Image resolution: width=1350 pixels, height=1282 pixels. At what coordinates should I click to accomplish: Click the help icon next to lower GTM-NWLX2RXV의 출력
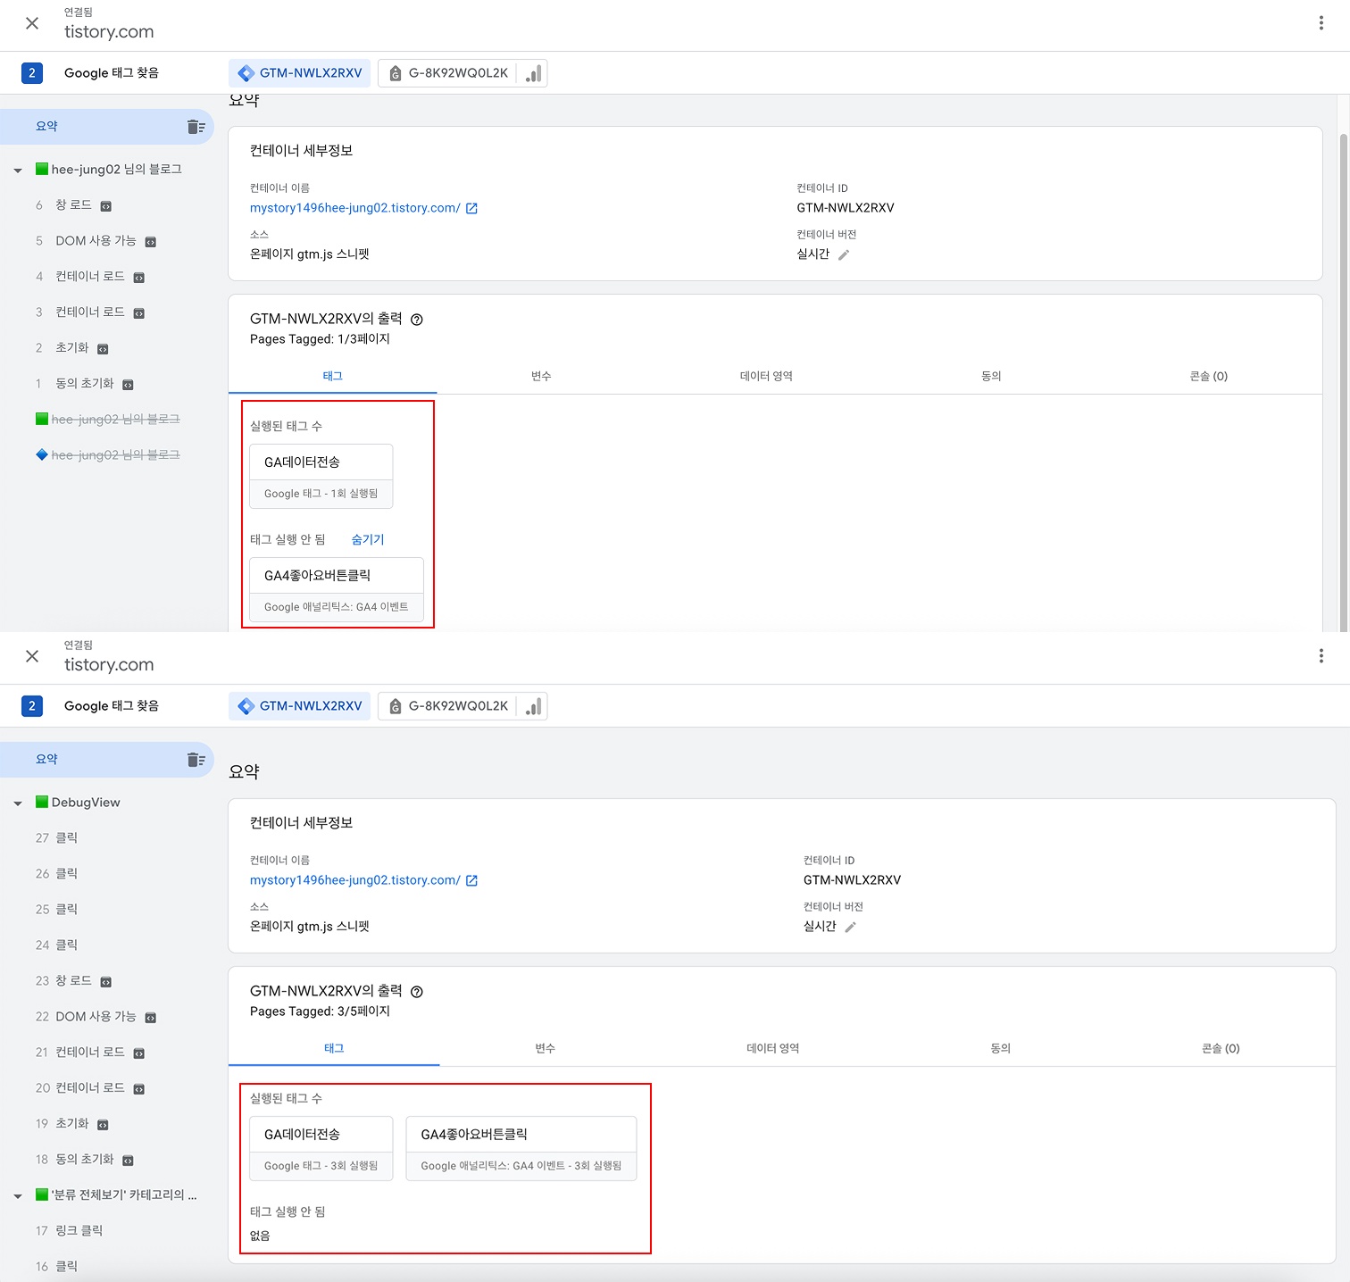(417, 992)
